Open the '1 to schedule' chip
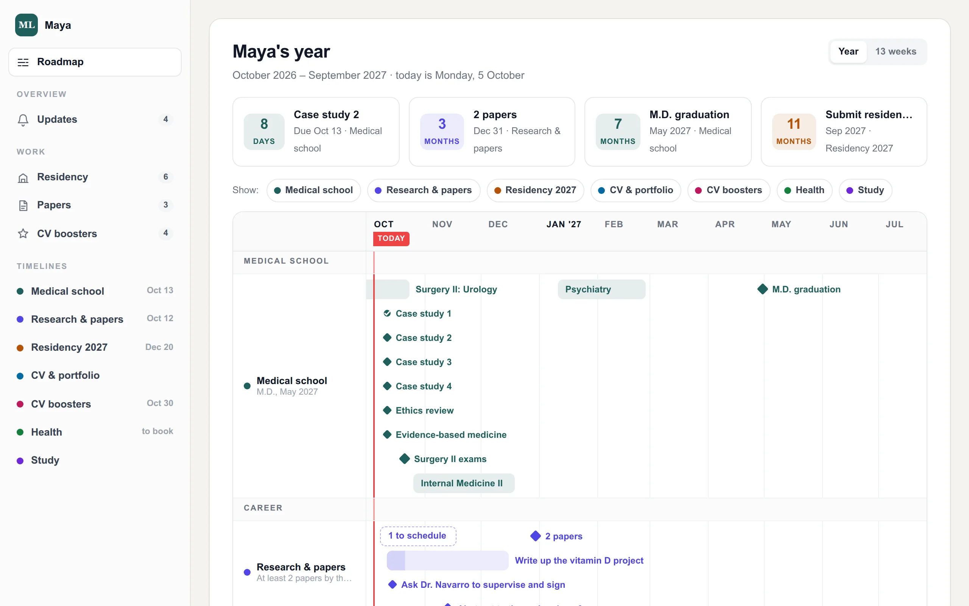The width and height of the screenshot is (969, 606). coord(418,536)
